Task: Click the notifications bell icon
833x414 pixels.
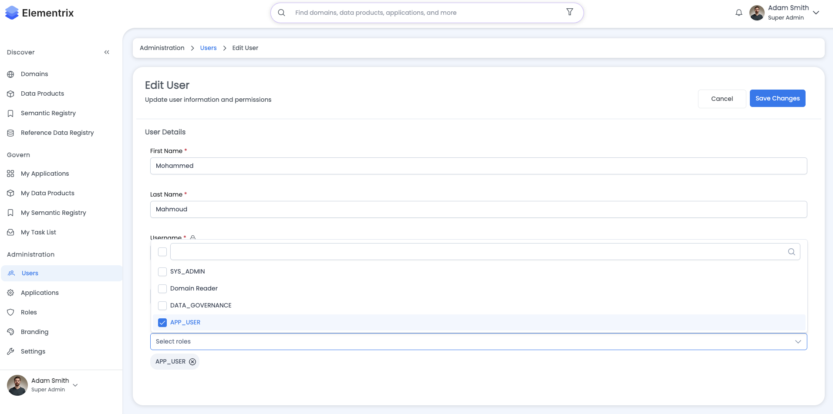Action: [x=739, y=13]
